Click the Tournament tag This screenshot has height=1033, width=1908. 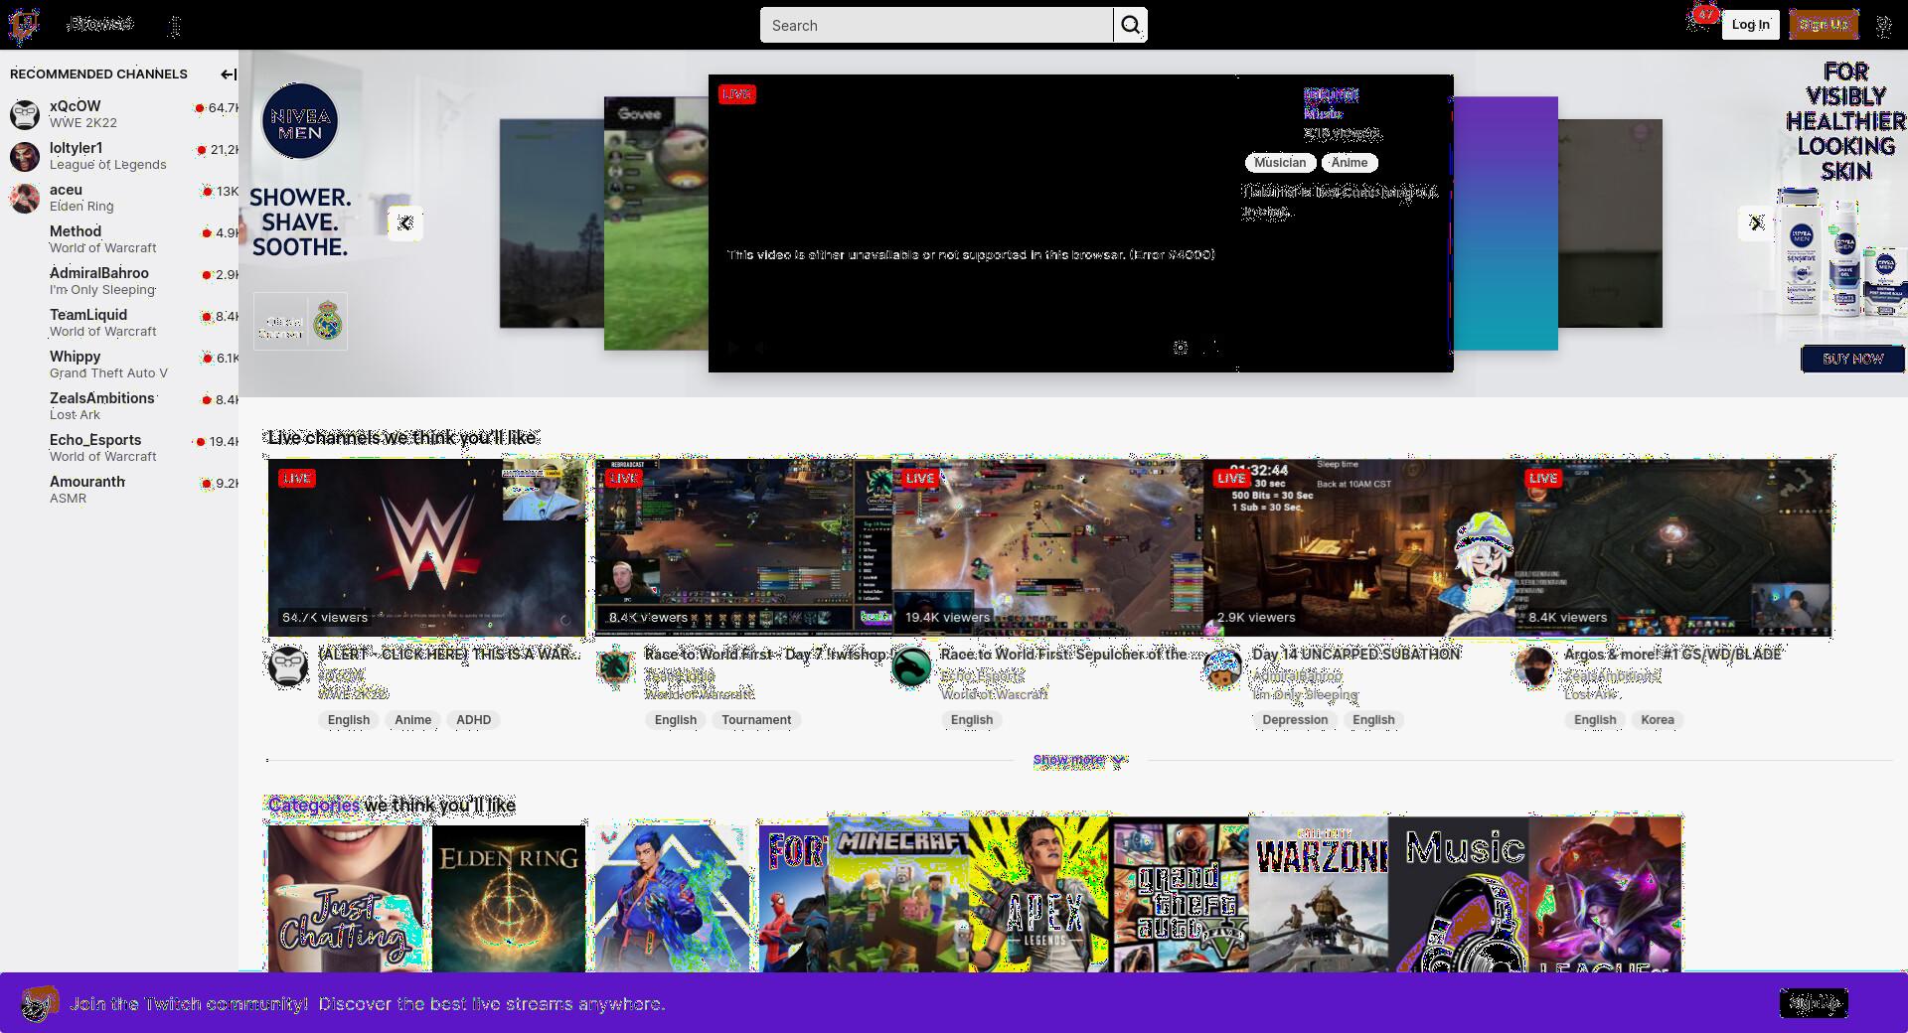[x=756, y=720]
